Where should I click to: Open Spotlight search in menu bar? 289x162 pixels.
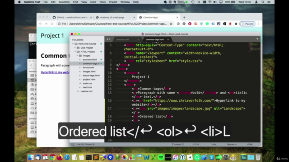point(263,2)
